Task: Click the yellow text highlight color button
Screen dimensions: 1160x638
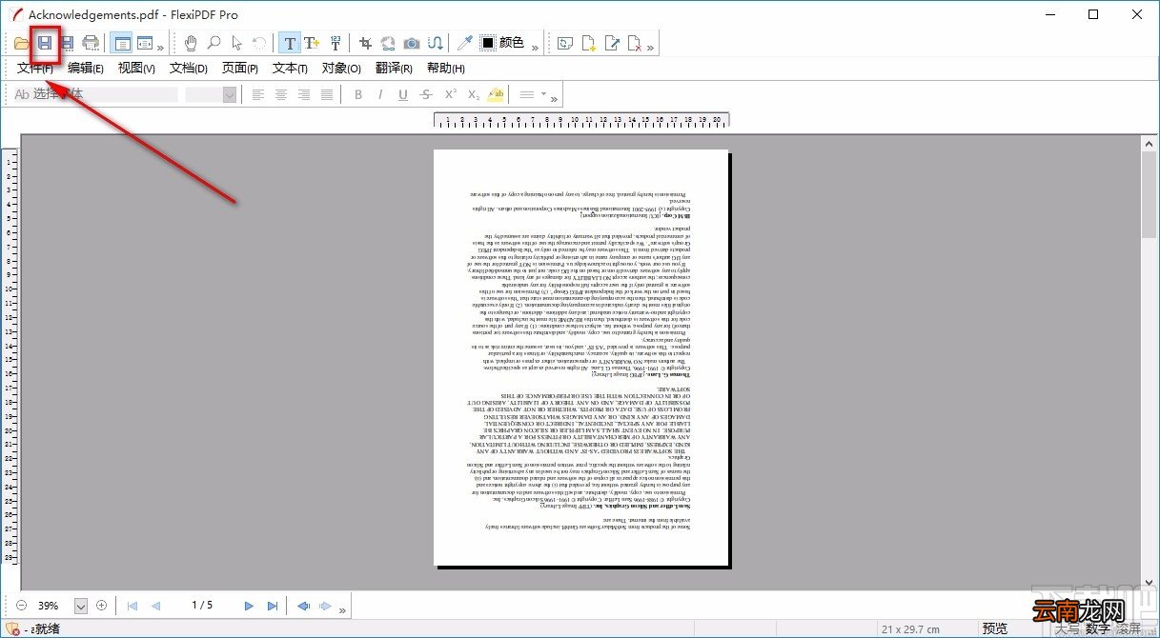Action: (496, 94)
